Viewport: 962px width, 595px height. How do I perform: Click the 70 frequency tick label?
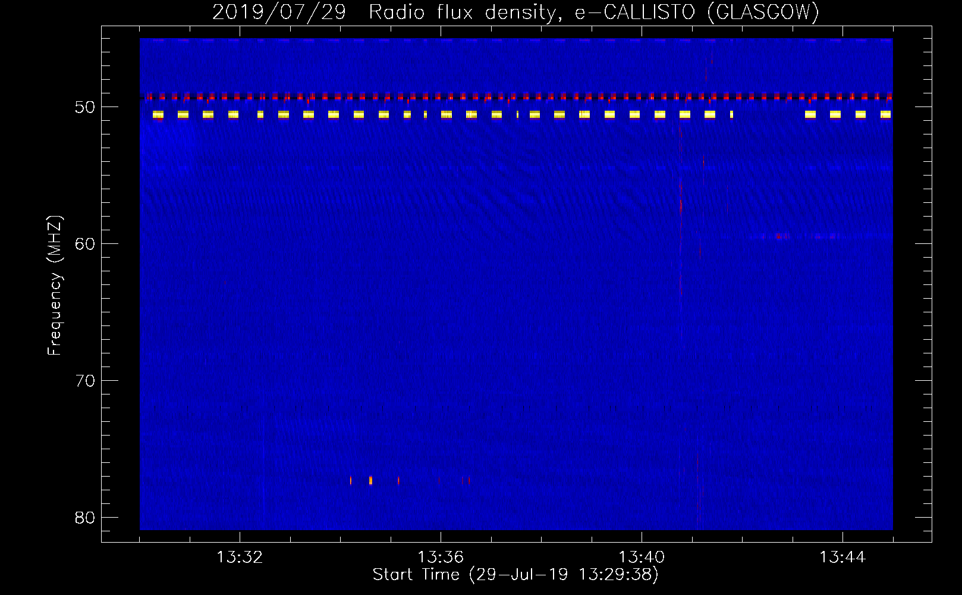pos(85,381)
